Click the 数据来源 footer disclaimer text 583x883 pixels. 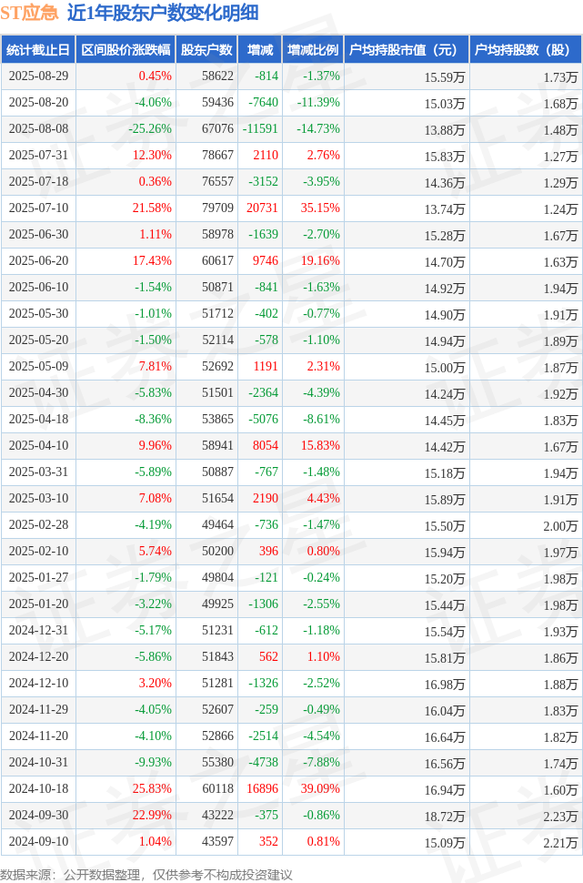tap(146, 875)
